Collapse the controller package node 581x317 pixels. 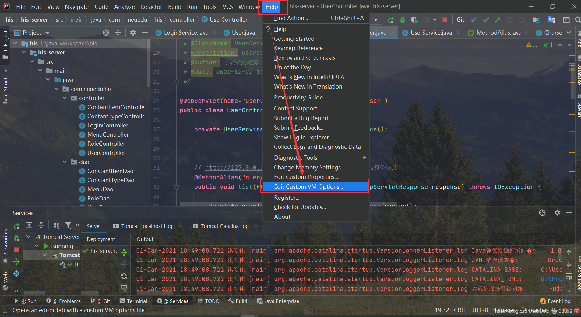point(65,98)
